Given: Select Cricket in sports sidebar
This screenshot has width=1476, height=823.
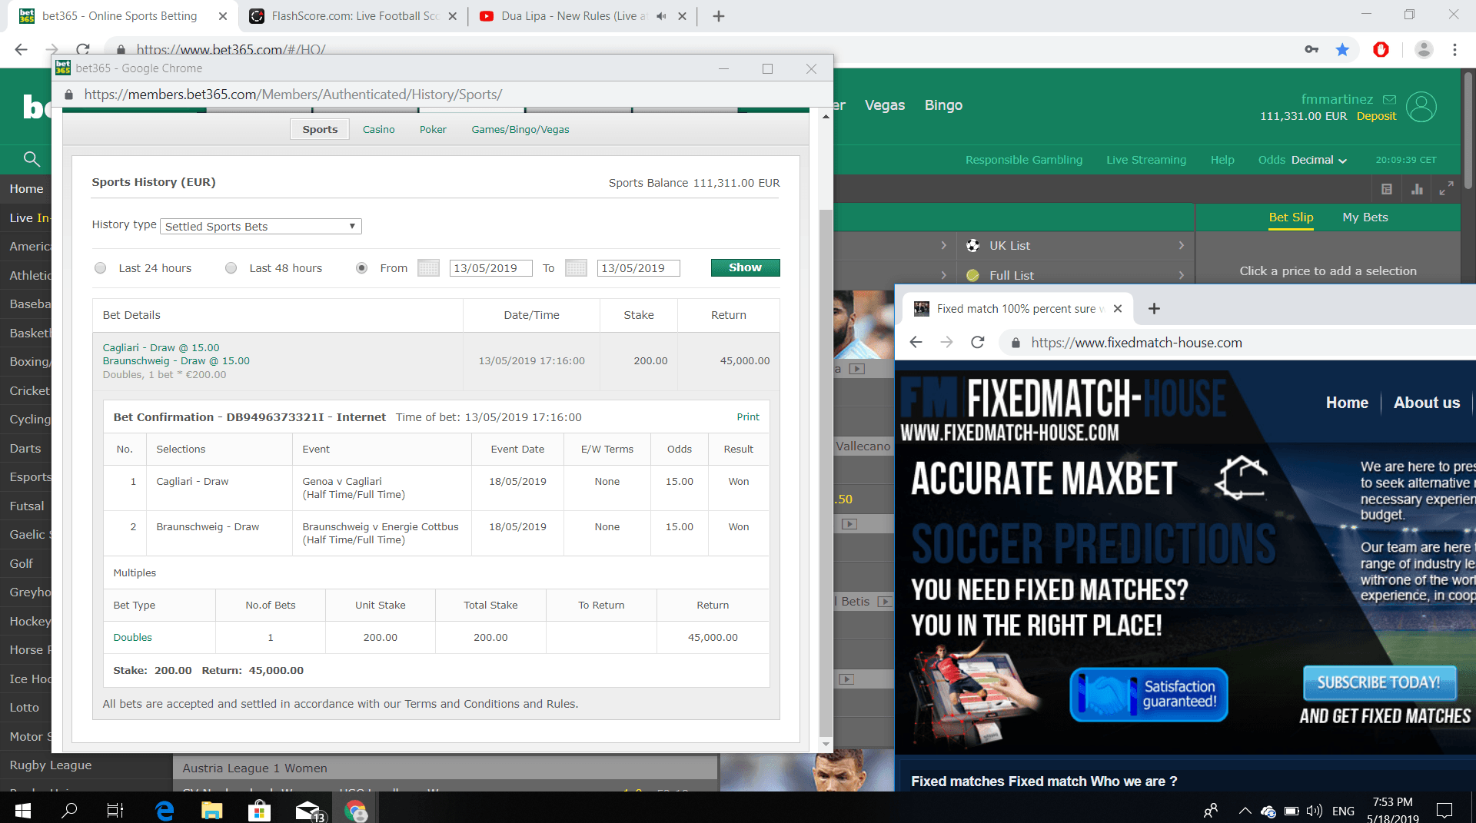Looking at the screenshot, I should (29, 391).
